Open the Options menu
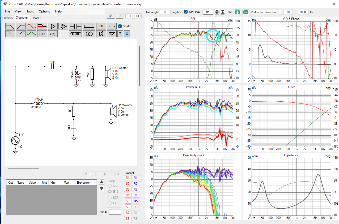Image resolution: width=339 pixels, height=224 pixels. point(44,11)
